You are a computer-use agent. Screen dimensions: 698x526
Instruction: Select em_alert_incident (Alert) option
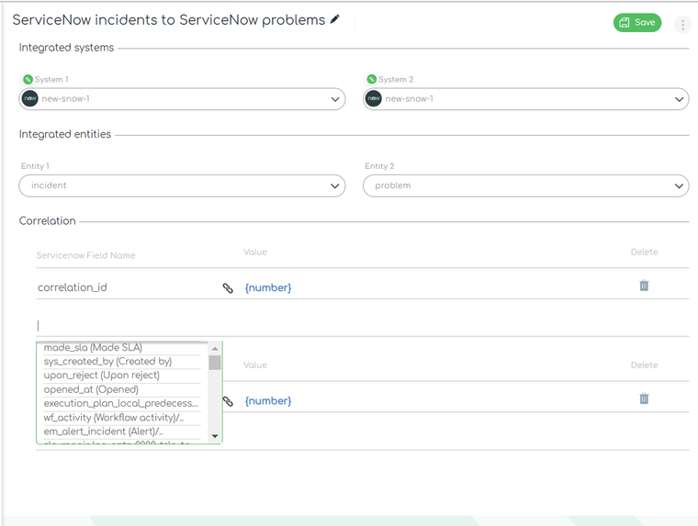[122, 431]
